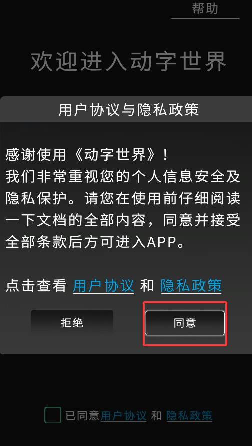Tap the 欢迎进入动字世界 heading
The height and width of the screenshot is (446, 252).
(x=128, y=61)
